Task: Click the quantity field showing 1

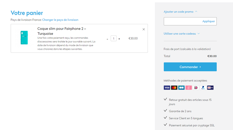Action: [114, 38]
